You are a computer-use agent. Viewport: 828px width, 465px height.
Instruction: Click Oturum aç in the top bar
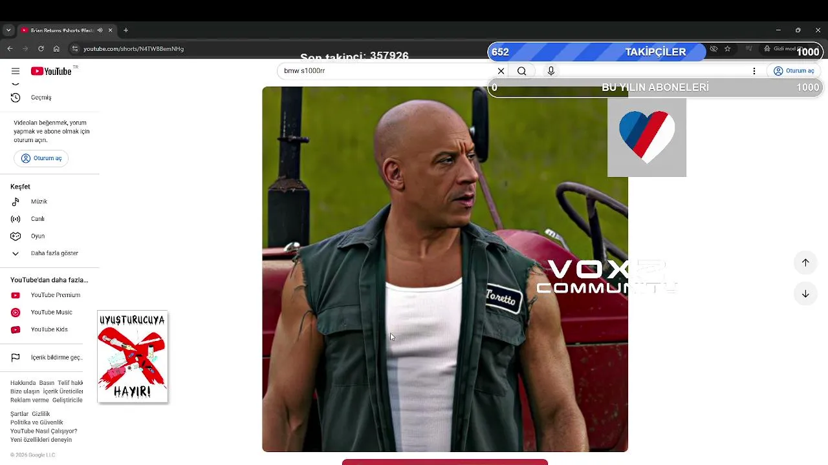click(794, 71)
